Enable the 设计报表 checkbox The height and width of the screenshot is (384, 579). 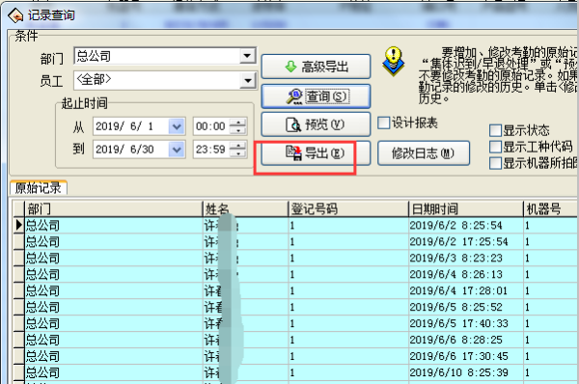click(384, 123)
